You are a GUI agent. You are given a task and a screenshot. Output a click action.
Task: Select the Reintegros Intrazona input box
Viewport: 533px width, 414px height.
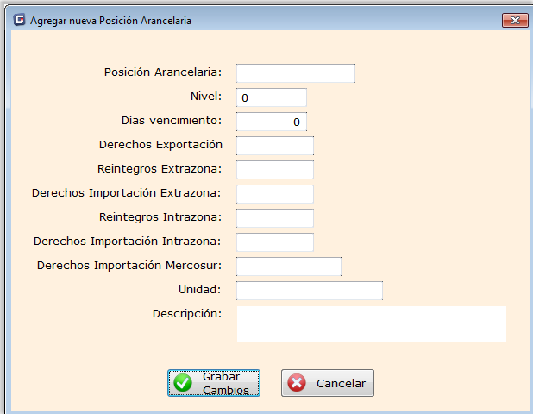pos(274,218)
